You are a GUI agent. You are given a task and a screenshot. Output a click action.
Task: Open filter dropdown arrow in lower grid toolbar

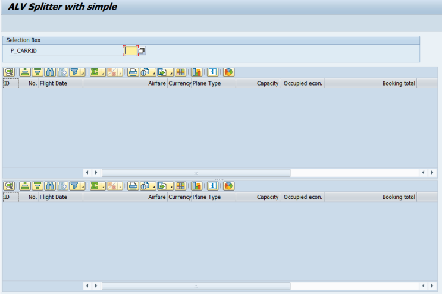83,186
